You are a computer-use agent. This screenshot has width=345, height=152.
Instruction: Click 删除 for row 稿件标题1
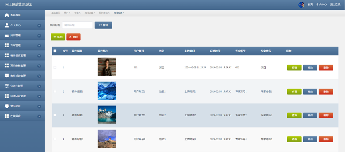coord(326,91)
